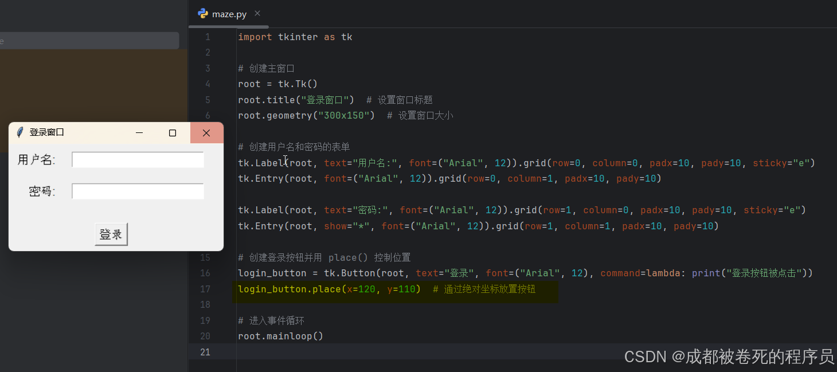
Task: Click line number 21 in gutter
Action: (x=205, y=352)
